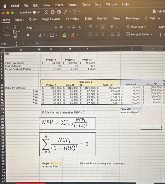Click the Home icon in quick access toolbar
The width and height of the screenshot is (165, 184).
click(47, 12)
